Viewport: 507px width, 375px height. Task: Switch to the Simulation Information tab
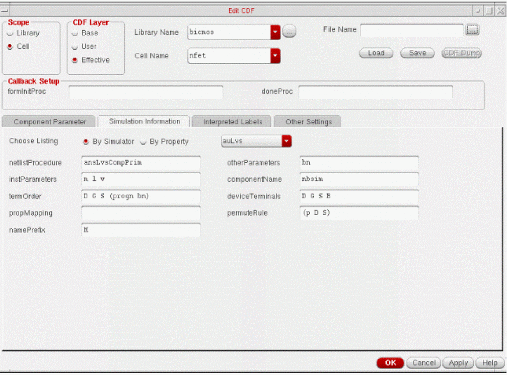coord(144,121)
